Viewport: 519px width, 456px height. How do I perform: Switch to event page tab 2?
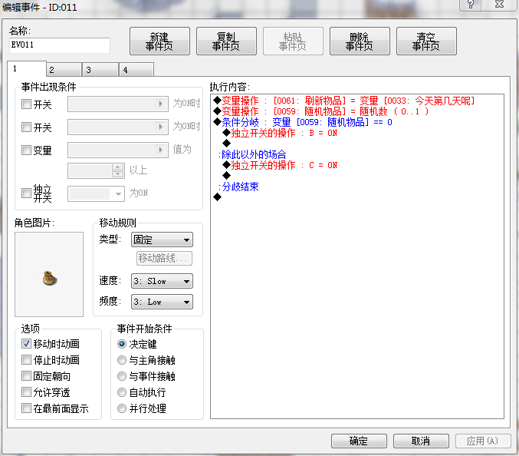click(64, 70)
